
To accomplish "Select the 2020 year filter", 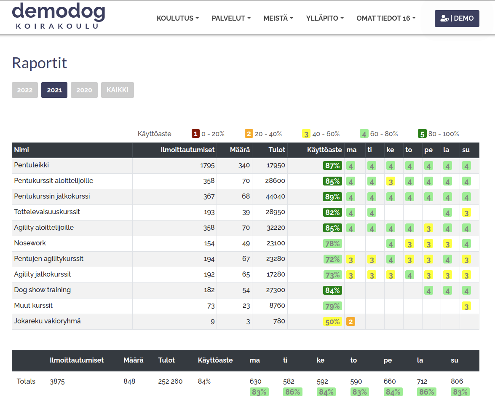I will point(84,90).
